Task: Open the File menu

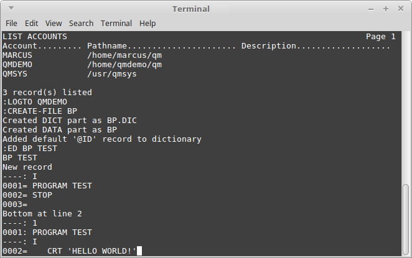Action: pos(11,24)
